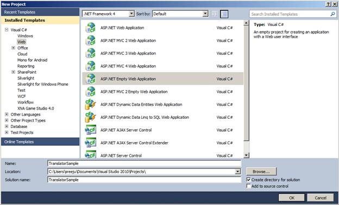Image resolution: width=339 pixels, height=205 pixels.
Task: Select ASP.NET MVC 2 Empty Web Application text
Action: coord(134,92)
